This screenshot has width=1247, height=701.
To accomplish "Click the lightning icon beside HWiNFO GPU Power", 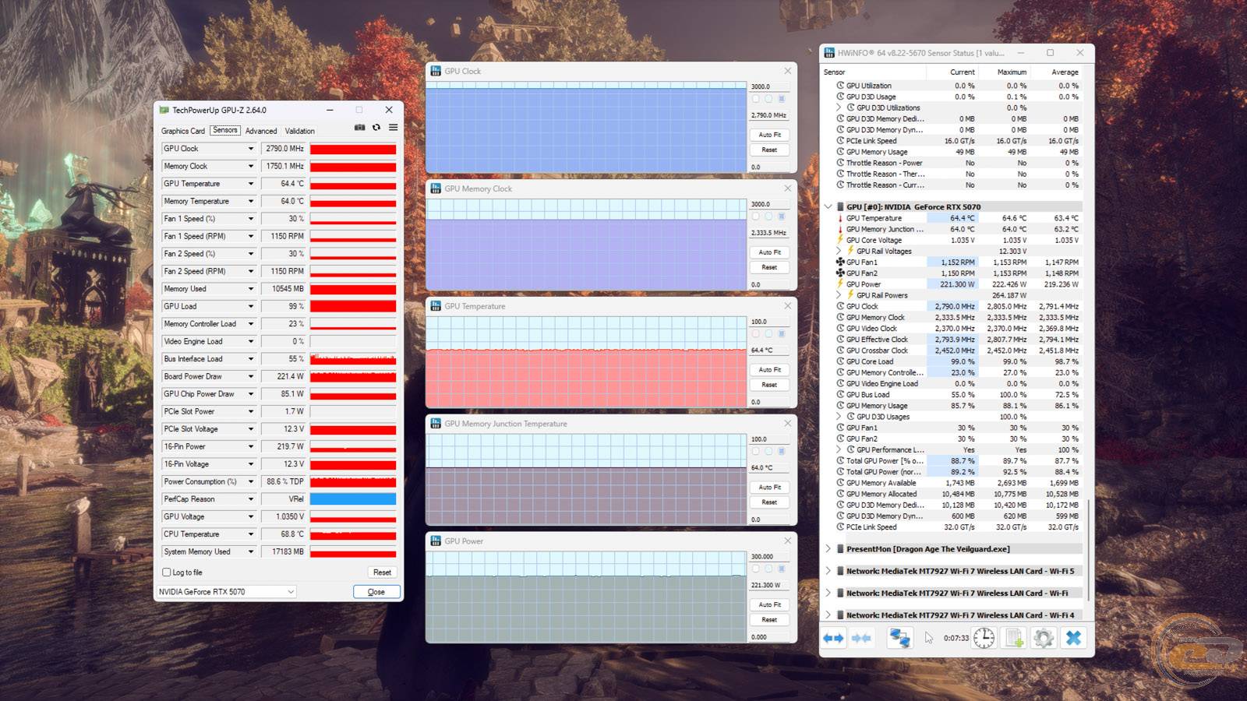I will [840, 284].
